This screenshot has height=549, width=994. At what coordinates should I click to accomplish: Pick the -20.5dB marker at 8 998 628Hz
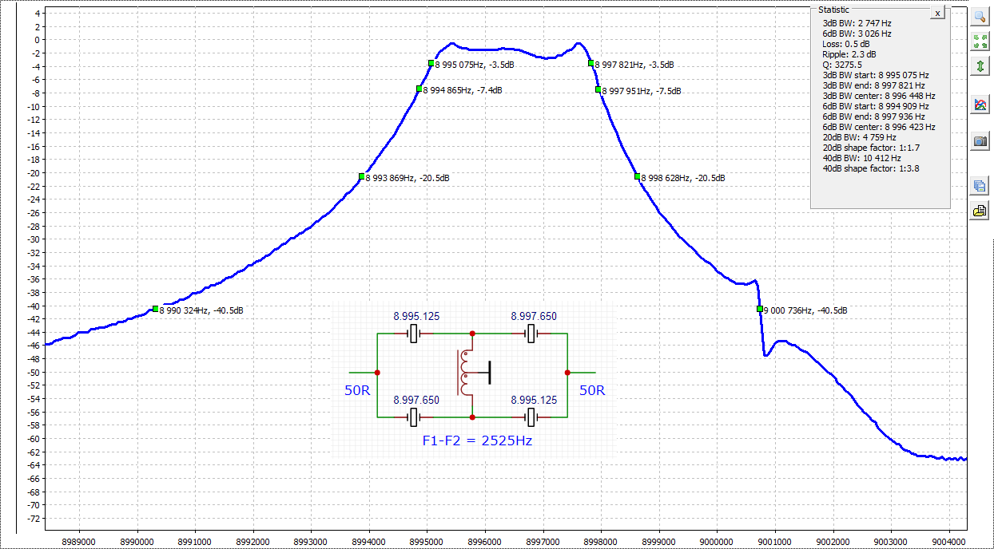(x=638, y=176)
